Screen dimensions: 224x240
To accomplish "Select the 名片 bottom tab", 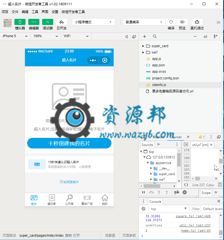I will point(34,200).
